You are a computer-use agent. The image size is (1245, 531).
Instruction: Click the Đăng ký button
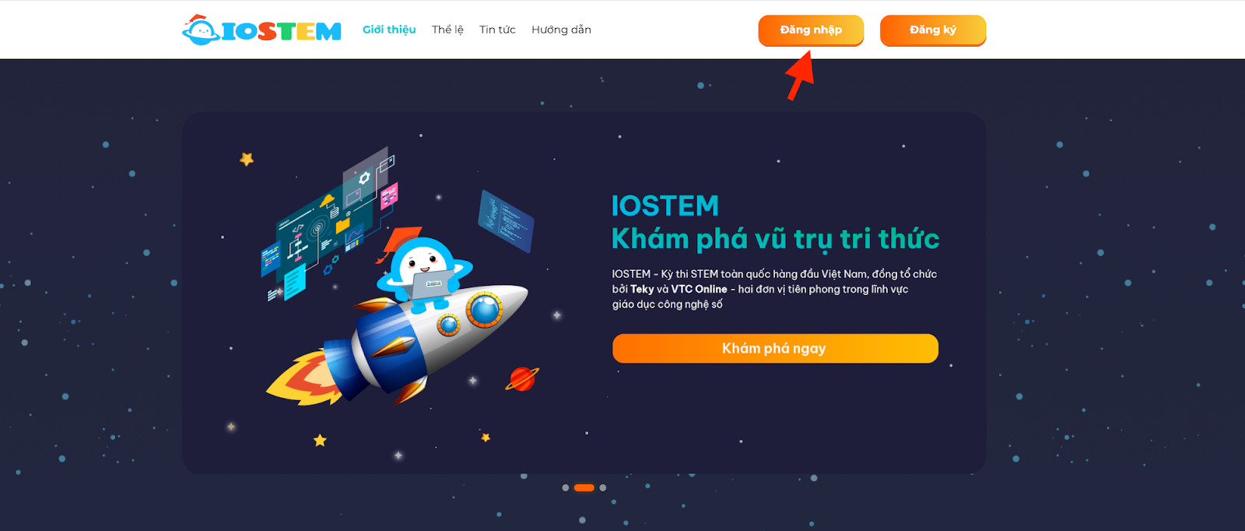933,30
